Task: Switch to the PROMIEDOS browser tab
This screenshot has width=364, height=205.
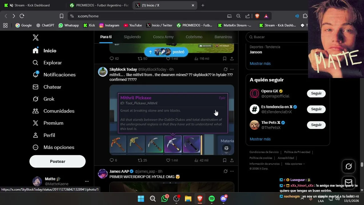Action: (99, 5)
